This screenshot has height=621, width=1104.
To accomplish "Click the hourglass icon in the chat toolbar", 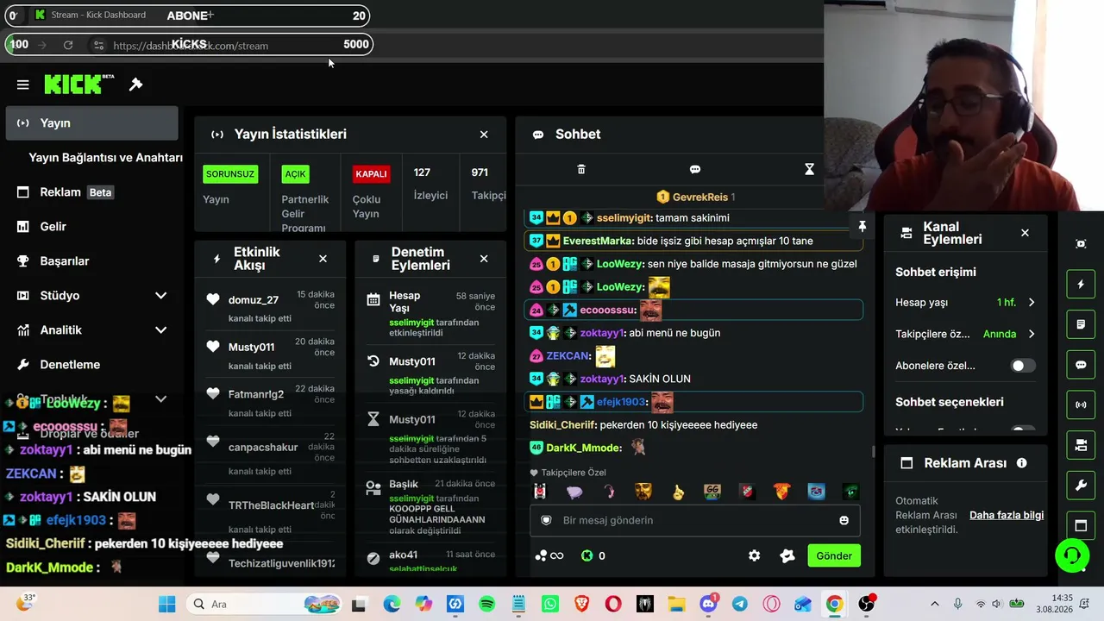I will click(809, 170).
